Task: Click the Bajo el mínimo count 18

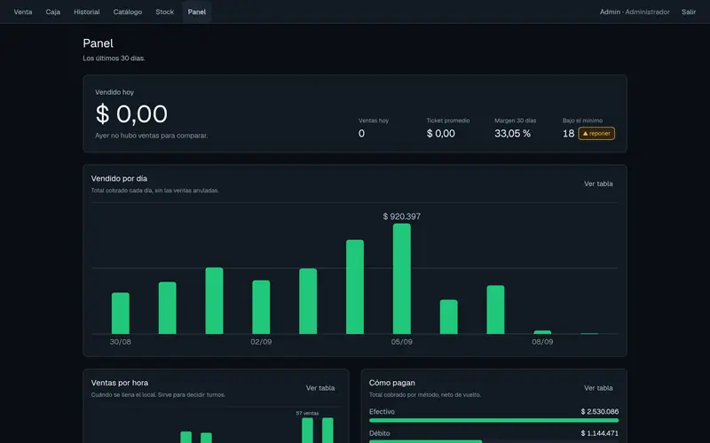Action: click(x=568, y=134)
